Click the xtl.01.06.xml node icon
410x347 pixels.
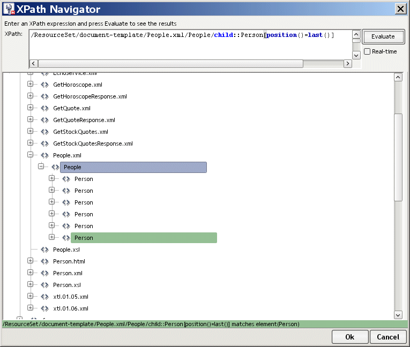(44, 308)
